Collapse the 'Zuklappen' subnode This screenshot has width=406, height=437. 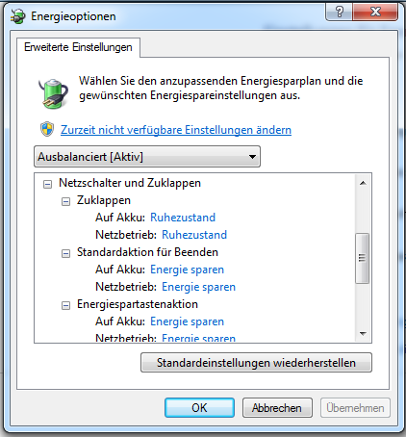(65, 201)
